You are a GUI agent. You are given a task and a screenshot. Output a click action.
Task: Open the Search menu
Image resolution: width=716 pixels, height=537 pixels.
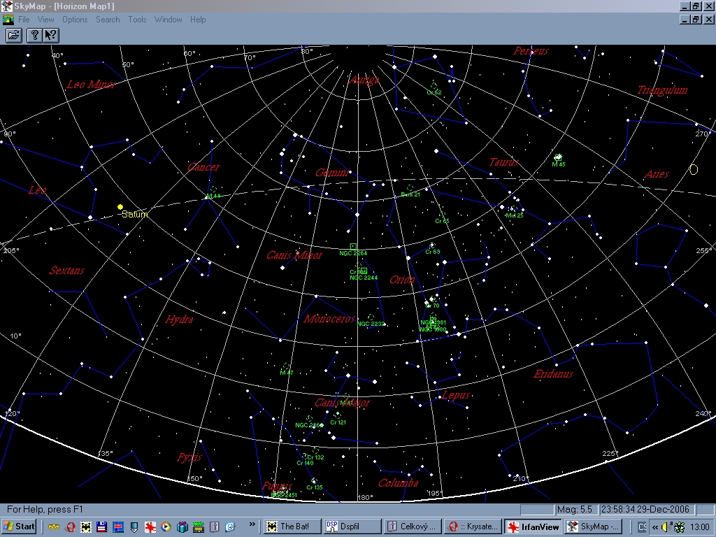click(108, 20)
